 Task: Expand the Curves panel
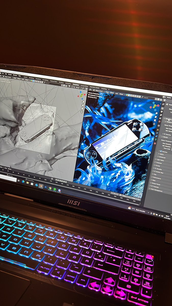(157, 166)
